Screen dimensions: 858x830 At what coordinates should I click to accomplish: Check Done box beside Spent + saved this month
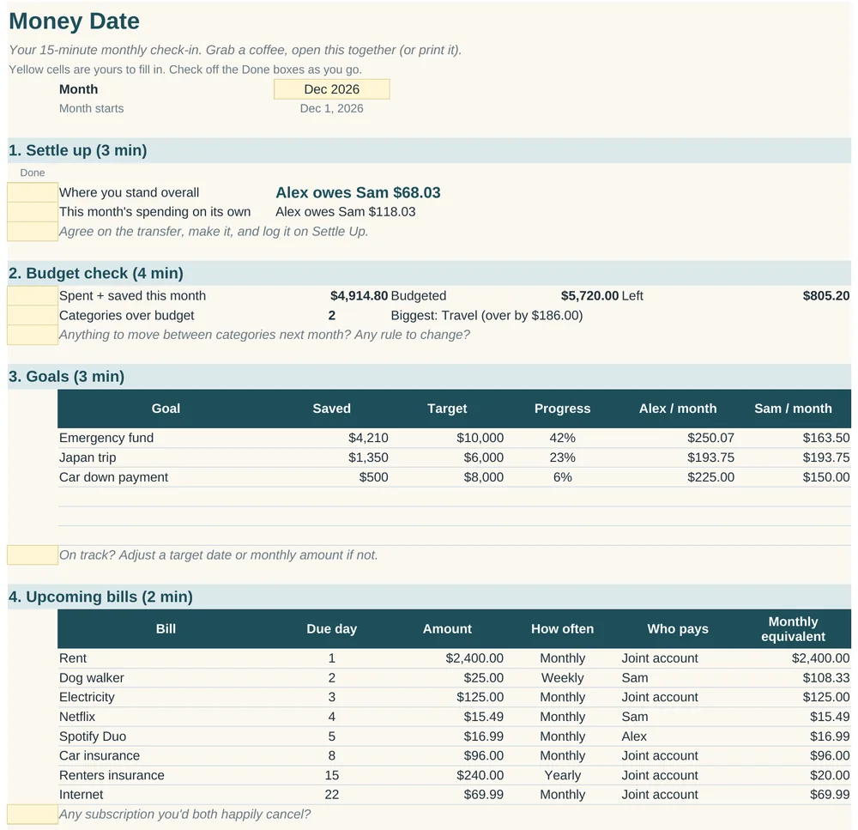click(33, 295)
